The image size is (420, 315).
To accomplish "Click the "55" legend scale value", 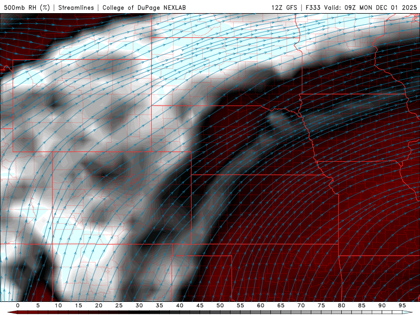I will (240, 306).
